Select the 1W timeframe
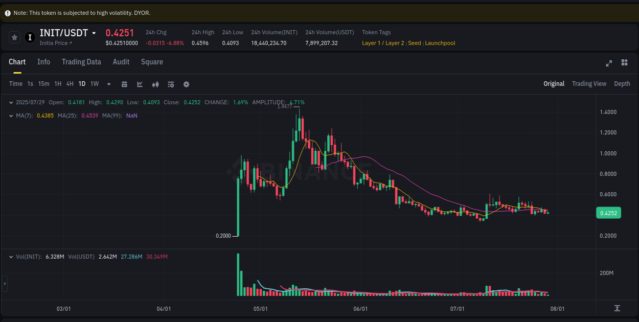Image resolution: width=639 pixels, height=322 pixels. click(94, 84)
